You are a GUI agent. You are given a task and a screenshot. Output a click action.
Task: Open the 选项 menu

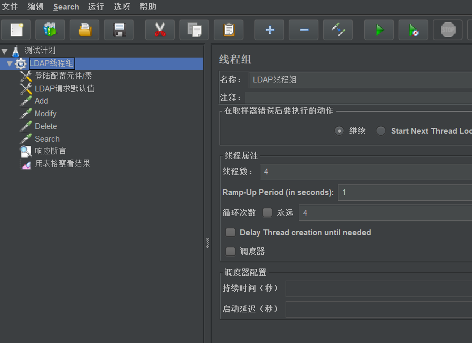122,7
